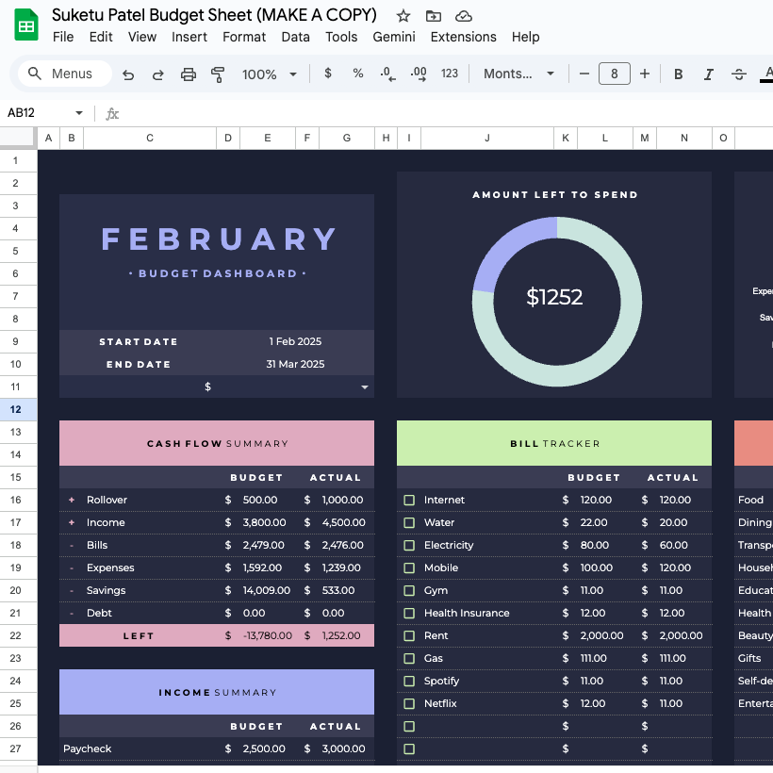Move document using the folder icon
This screenshot has height=773, width=773.
434,16
